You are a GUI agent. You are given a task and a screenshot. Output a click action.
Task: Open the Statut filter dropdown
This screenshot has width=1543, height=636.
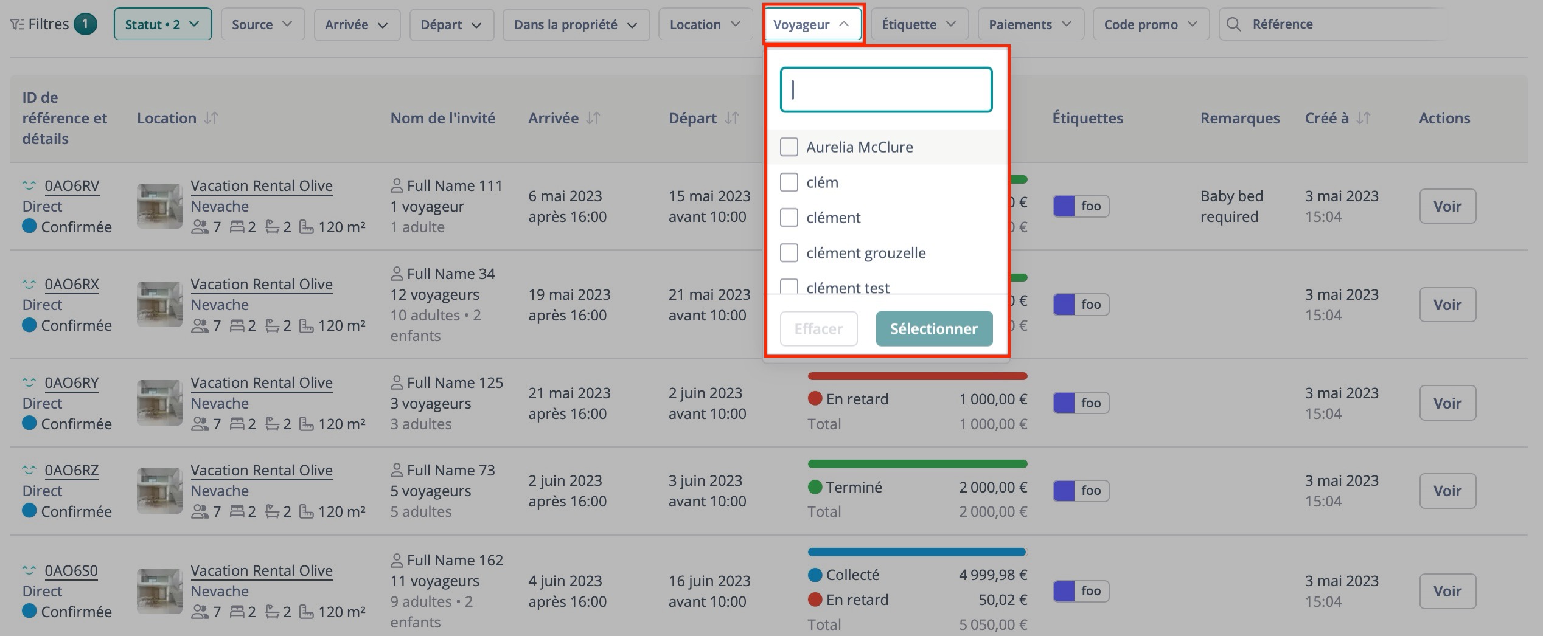(x=162, y=24)
